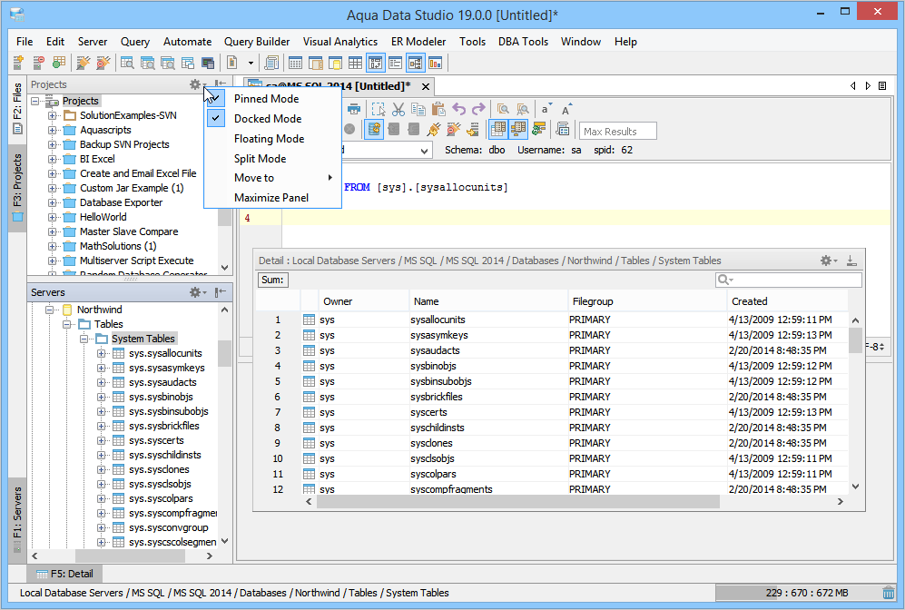905x610 pixels.
Task: Click the document icon in main toolbar
Action: pyautogui.click(x=232, y=63)
